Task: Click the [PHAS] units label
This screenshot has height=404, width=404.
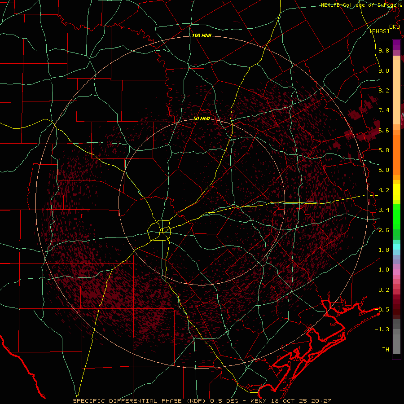Action: (x=379, y=31)
